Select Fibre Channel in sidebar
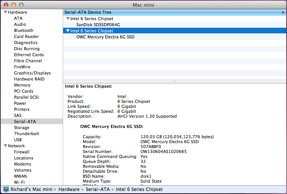Screen dimensions: 287x194 28,61
